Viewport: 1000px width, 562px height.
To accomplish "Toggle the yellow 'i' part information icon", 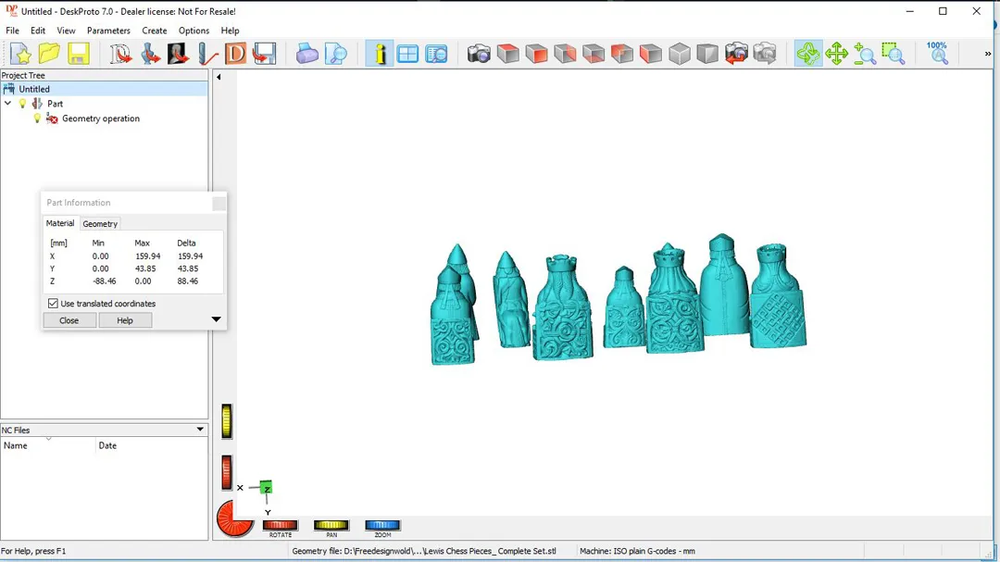I will pos(380,54).
